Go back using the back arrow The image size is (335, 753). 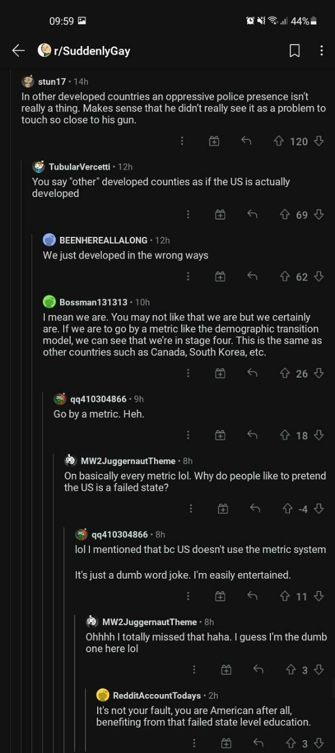(x=18, y=50)
